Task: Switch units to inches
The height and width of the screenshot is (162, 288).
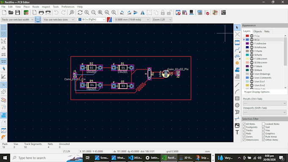Action: (3, 47)
